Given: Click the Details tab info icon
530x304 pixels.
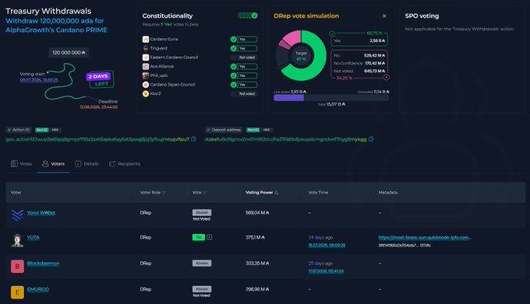Looking at the screenshot, I should coord(78,164).
